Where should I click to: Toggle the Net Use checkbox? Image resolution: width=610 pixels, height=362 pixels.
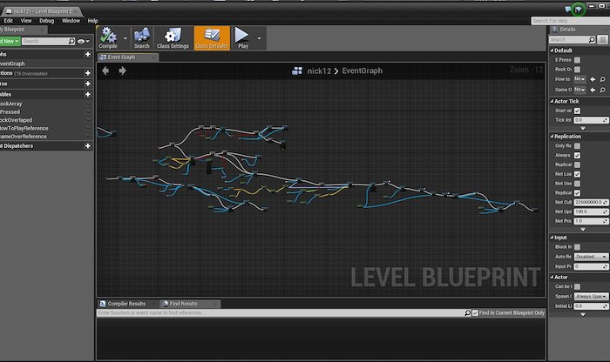(577, 184)
